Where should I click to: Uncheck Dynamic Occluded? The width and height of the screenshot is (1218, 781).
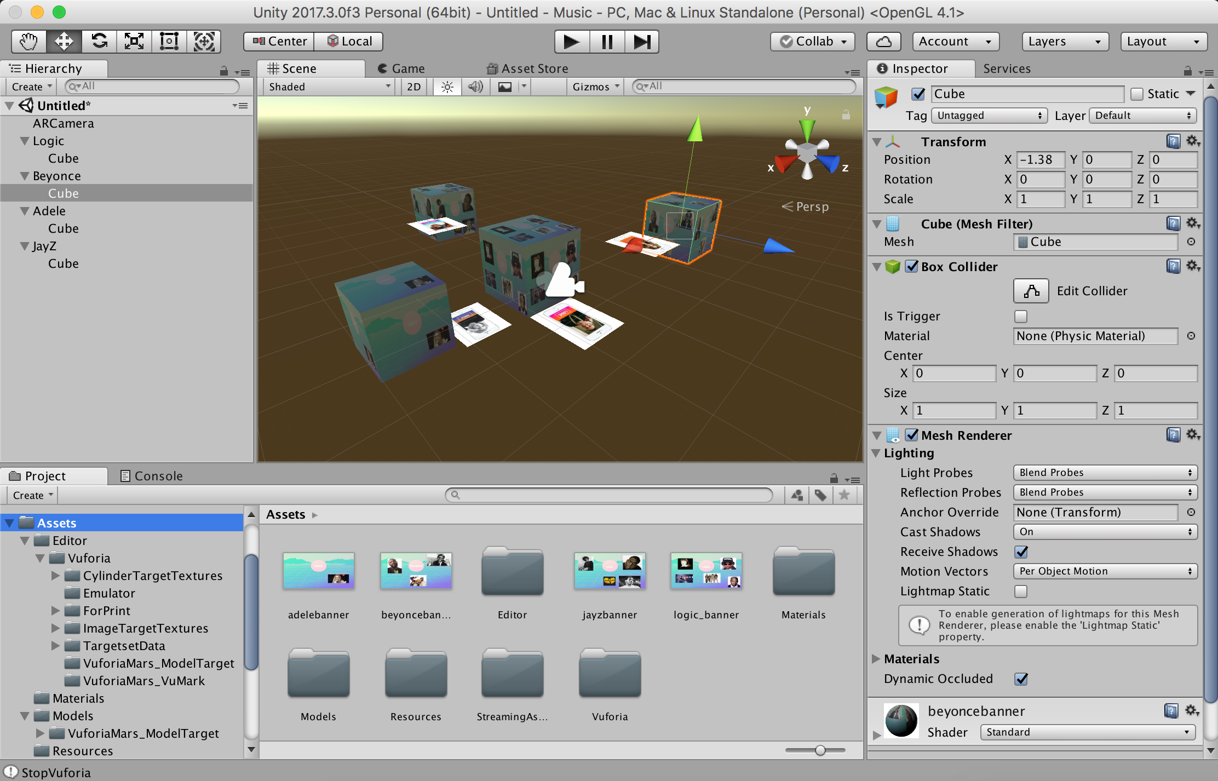[x=1021, y=679]
